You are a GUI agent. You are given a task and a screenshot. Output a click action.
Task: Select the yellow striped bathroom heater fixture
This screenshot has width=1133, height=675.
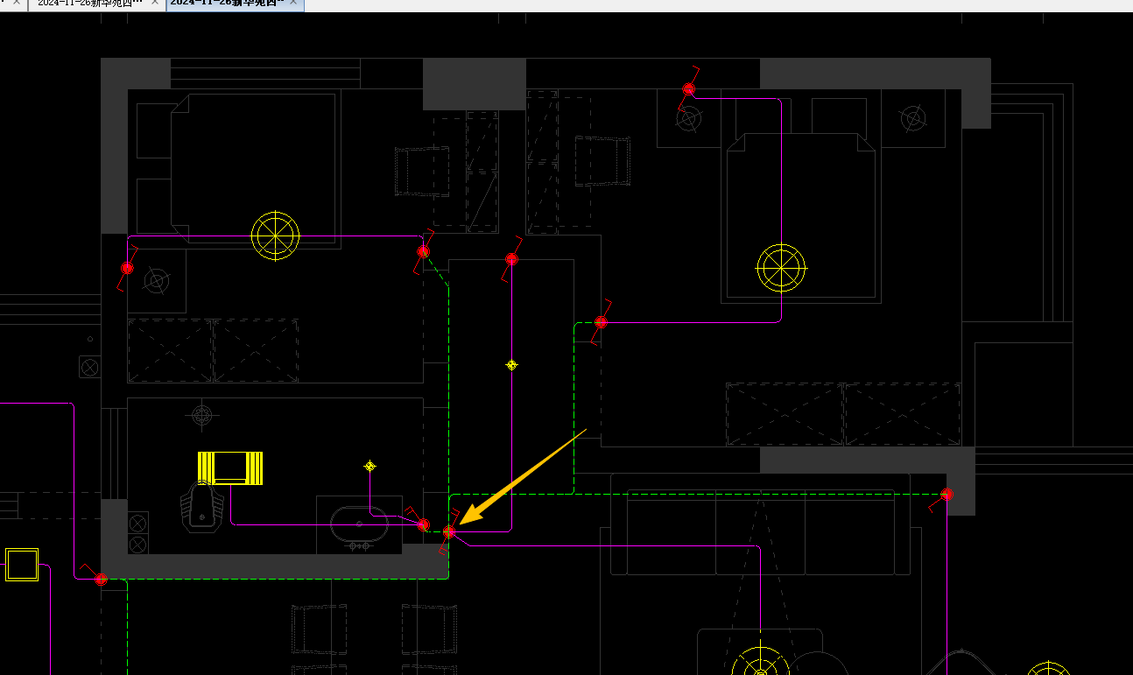click(230, 468)
